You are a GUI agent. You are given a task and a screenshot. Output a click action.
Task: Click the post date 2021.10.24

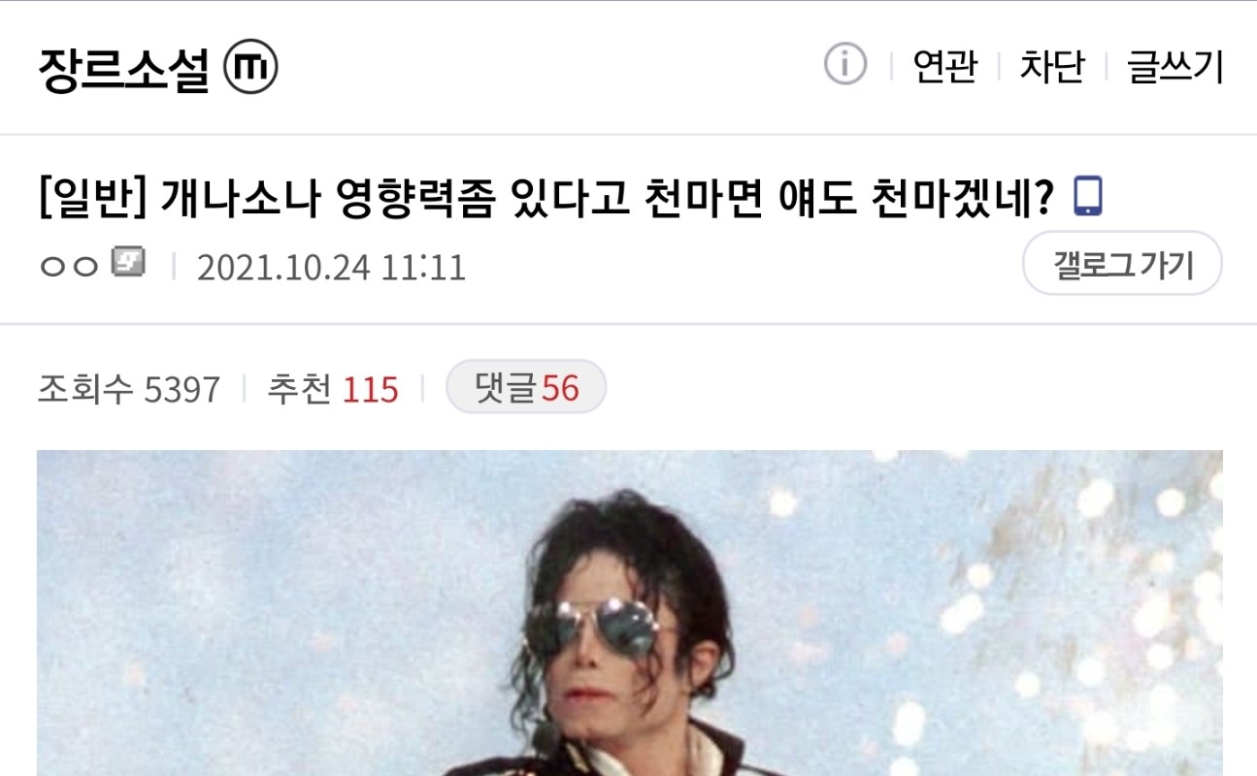tap(283, 267)
